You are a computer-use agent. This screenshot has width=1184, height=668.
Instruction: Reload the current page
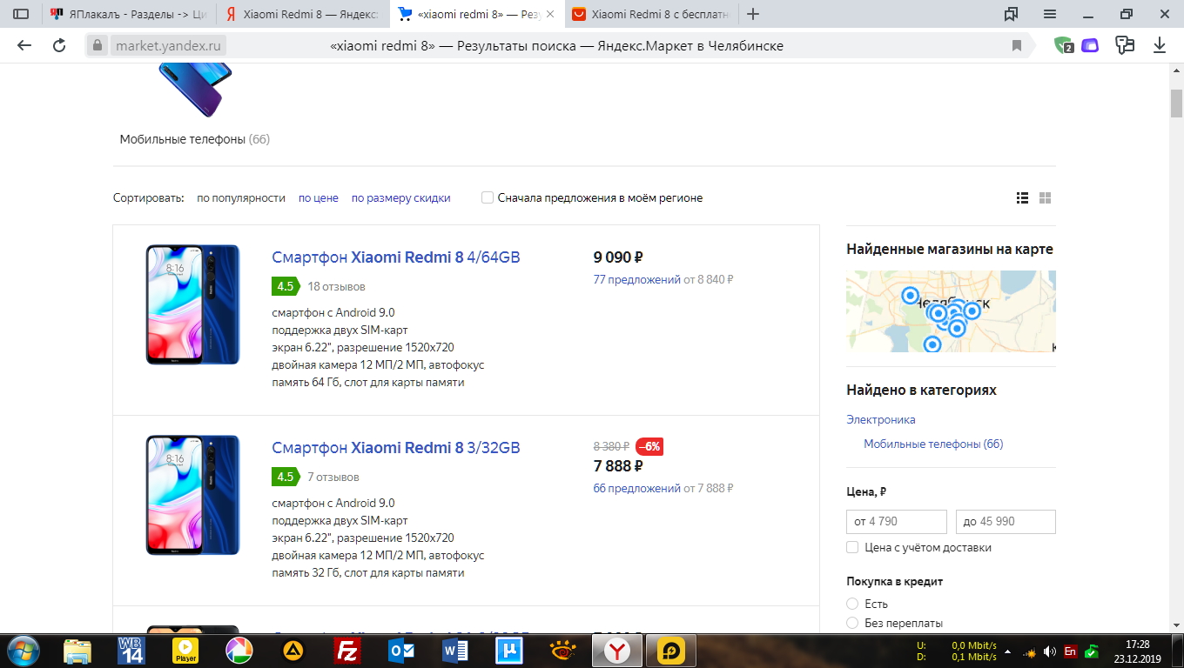click(x=59, y=45)
